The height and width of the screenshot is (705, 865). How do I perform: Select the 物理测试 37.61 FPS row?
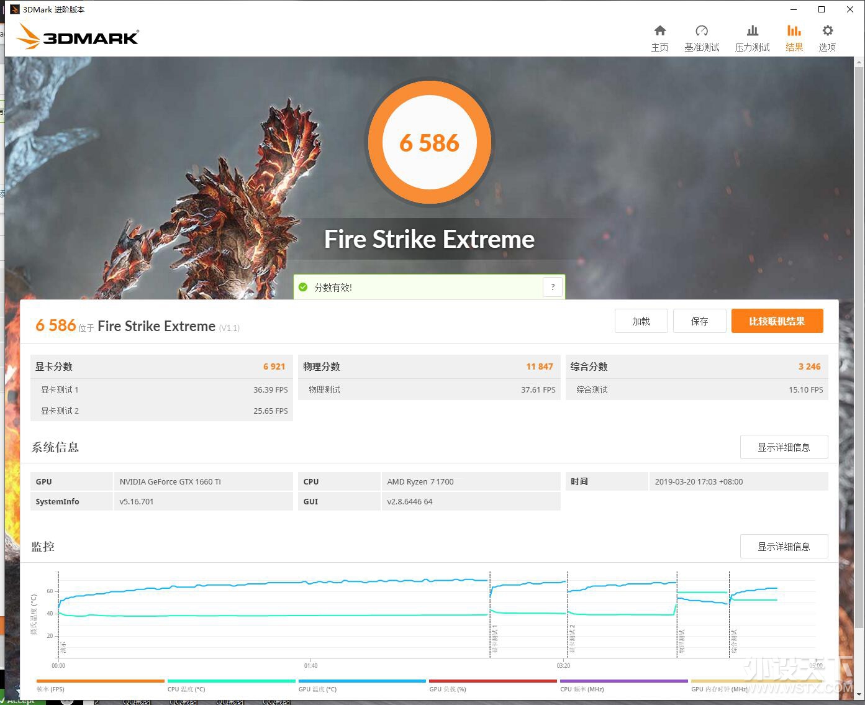pyautogui.click(x=429, y=389)
